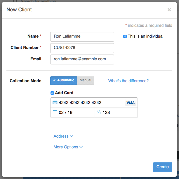Focus the Name field with Ron Laflamme

point(82,37)
